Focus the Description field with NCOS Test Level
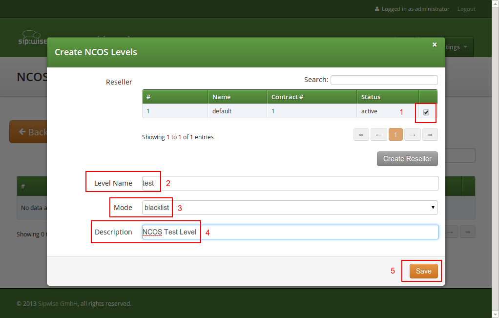Screen dimensions: 499x318 pos(290,232)
